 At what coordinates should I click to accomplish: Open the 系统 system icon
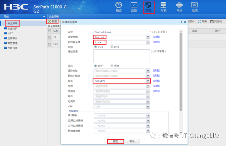tap(194, 7)
